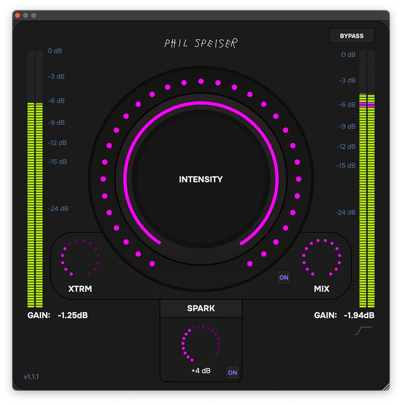Click the BYPASS button
The width and height of the screenshot is (402, 405).
click(x=351, y=36)
